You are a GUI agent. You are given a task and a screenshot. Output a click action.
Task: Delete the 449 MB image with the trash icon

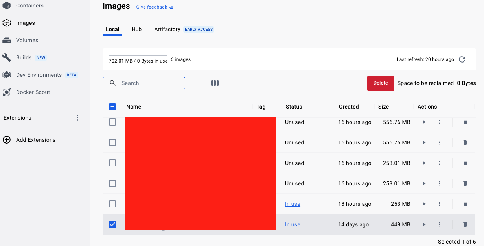tap(465, 224)
